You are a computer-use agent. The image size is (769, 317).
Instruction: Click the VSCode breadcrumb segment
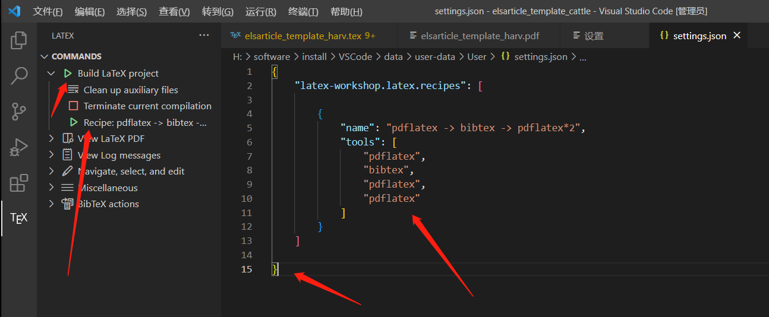(x=355, y=57)
